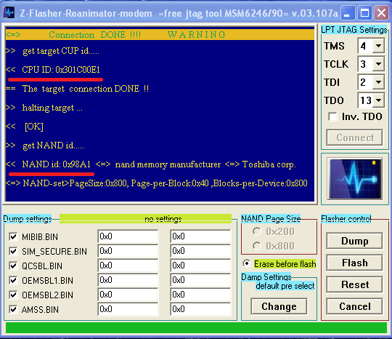Image resolution: width=392 pixels, height=339 pixels.
Task: Click the heartbeat monitor image icon
Action: click(355, 179)
